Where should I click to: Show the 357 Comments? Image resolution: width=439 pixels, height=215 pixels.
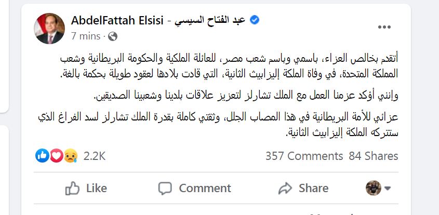click(304, 156)
